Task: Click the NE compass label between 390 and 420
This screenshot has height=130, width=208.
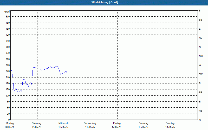Action: pyautogui.click(x=201, y=38)
